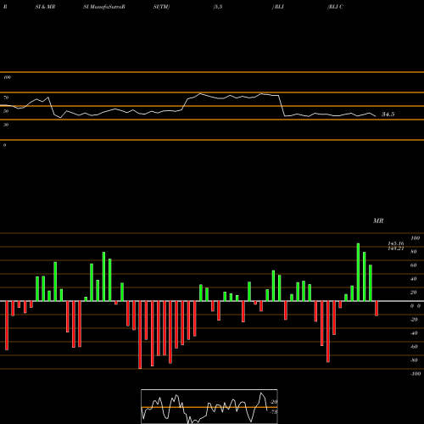
Task: Open the mini oscillator chart thumbnail
Action: (x=209, y=406)
